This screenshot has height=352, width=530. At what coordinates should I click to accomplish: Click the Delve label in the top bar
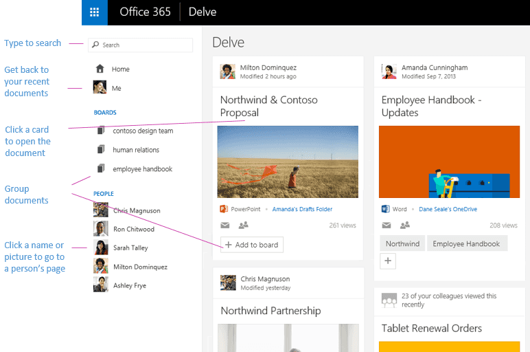(202, 12)
